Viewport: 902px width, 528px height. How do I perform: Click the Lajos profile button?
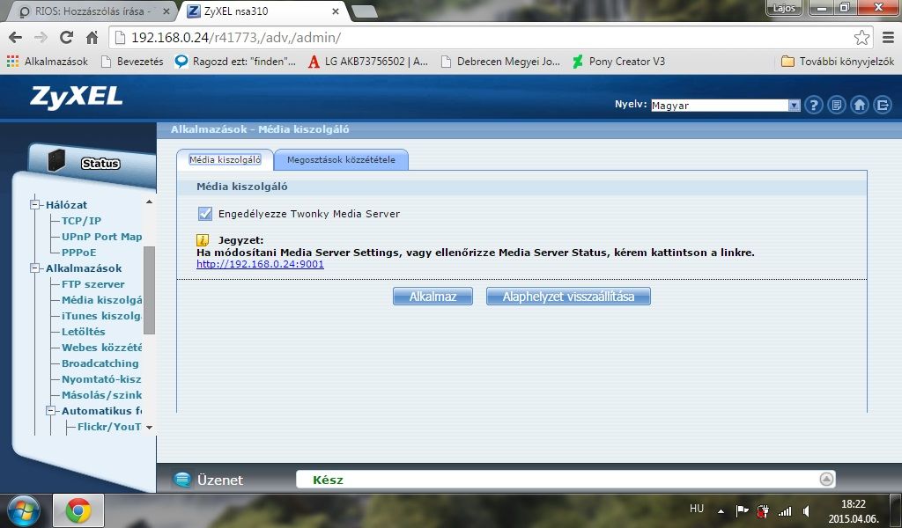pyautogui.click(x=783, y=8)
